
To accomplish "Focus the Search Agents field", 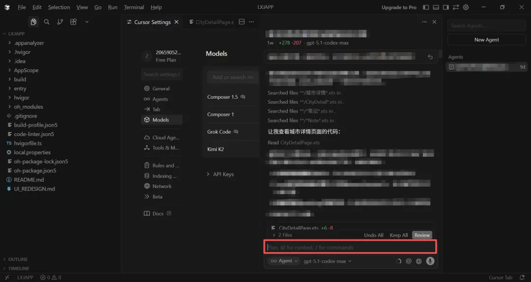I will (x=486, y=26).
